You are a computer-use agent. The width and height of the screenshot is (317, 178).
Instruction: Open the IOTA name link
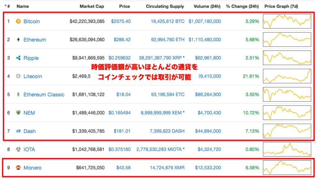pyautogui.click(x=29, y=150)
